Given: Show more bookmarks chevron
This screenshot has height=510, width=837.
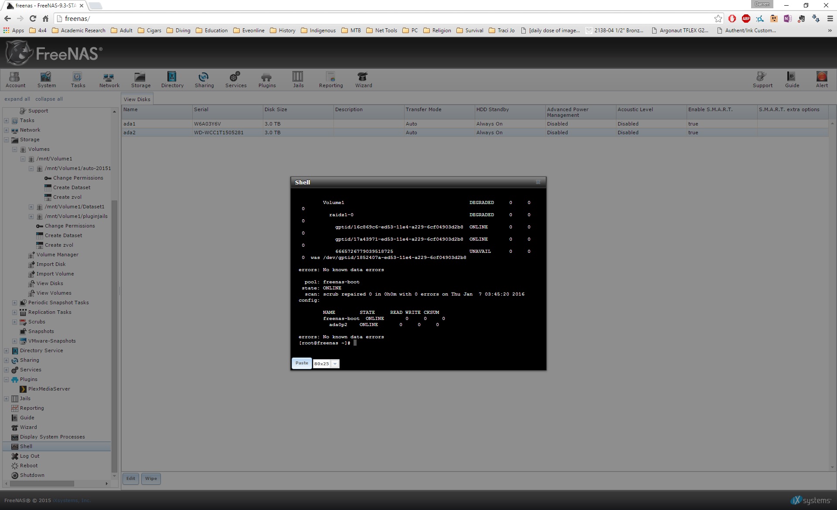Looking at the screenshot, I should point(830,31).
